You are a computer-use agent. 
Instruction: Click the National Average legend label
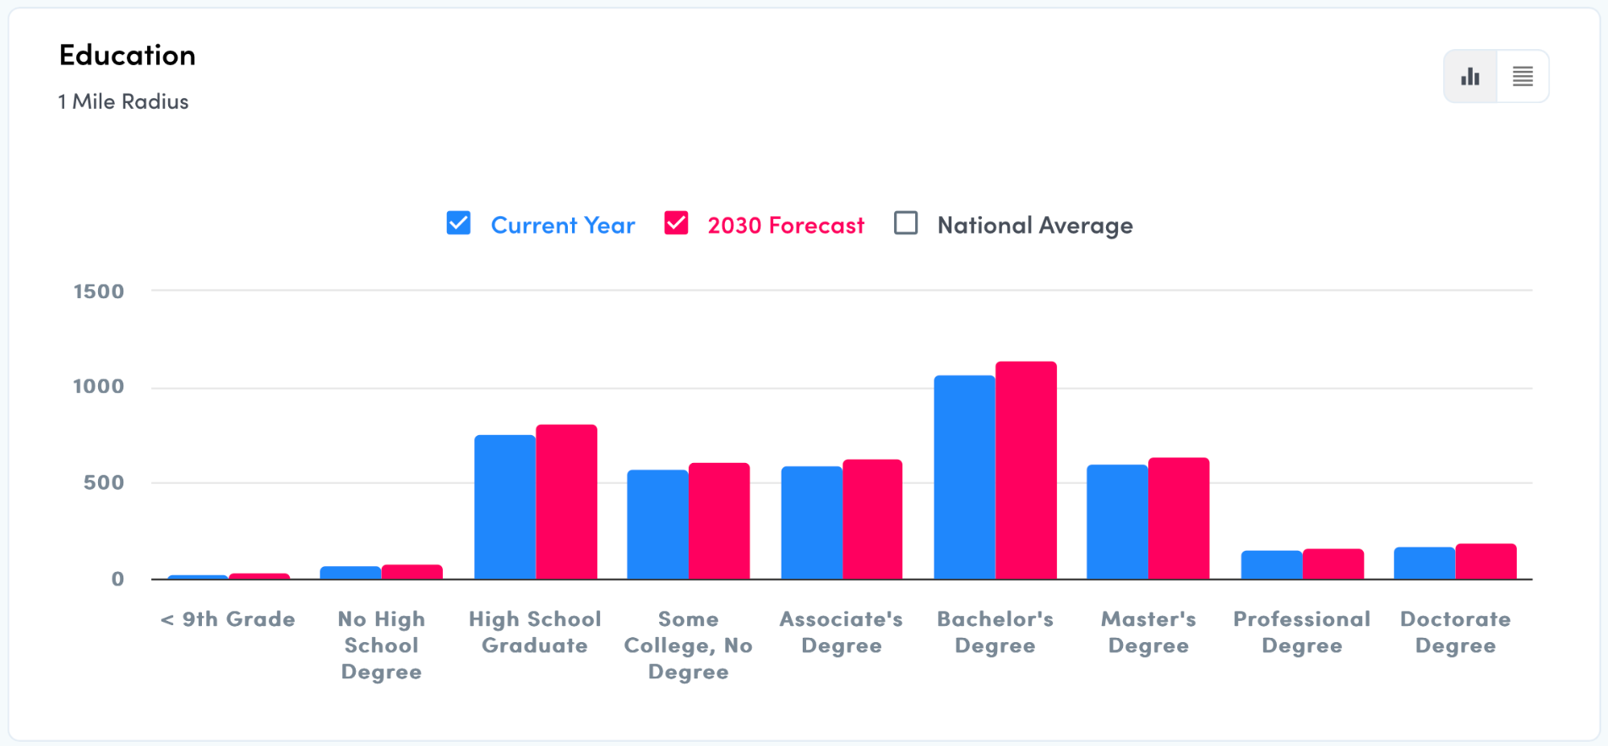[1035, 226]
